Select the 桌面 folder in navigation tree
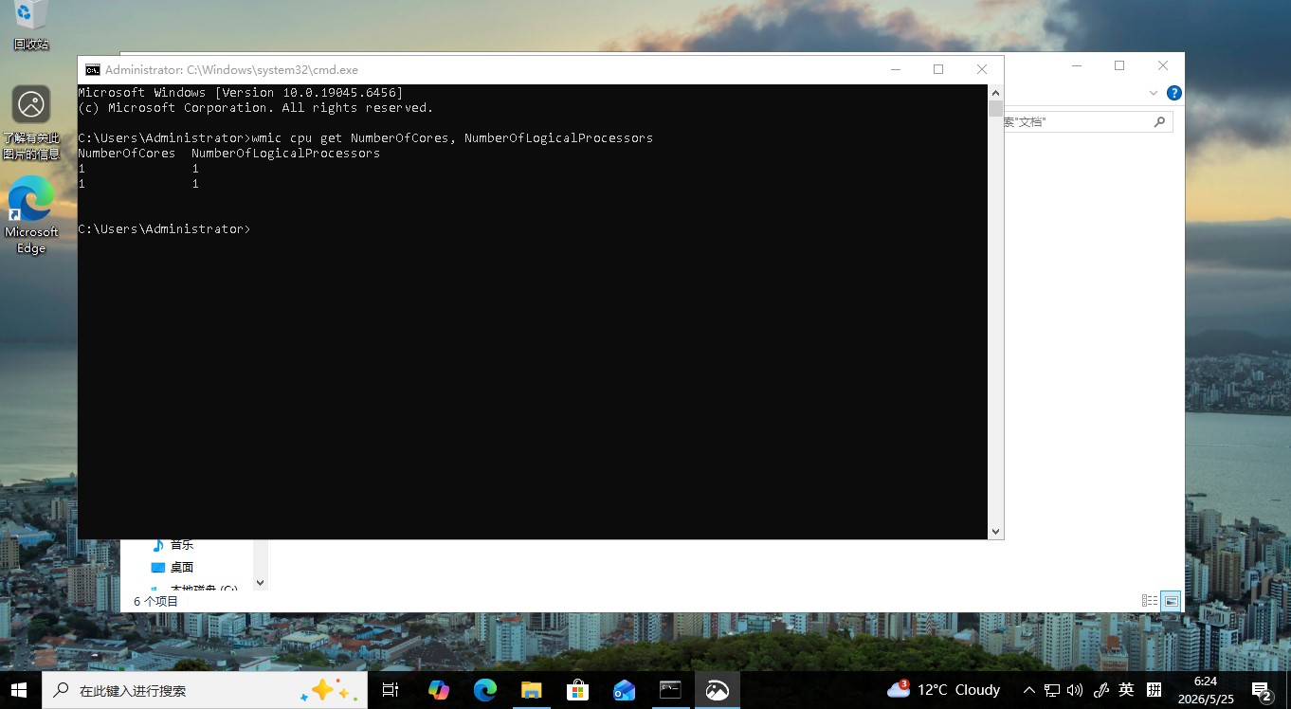This screenshot has height=709, width=1291. tap(181, 567)
